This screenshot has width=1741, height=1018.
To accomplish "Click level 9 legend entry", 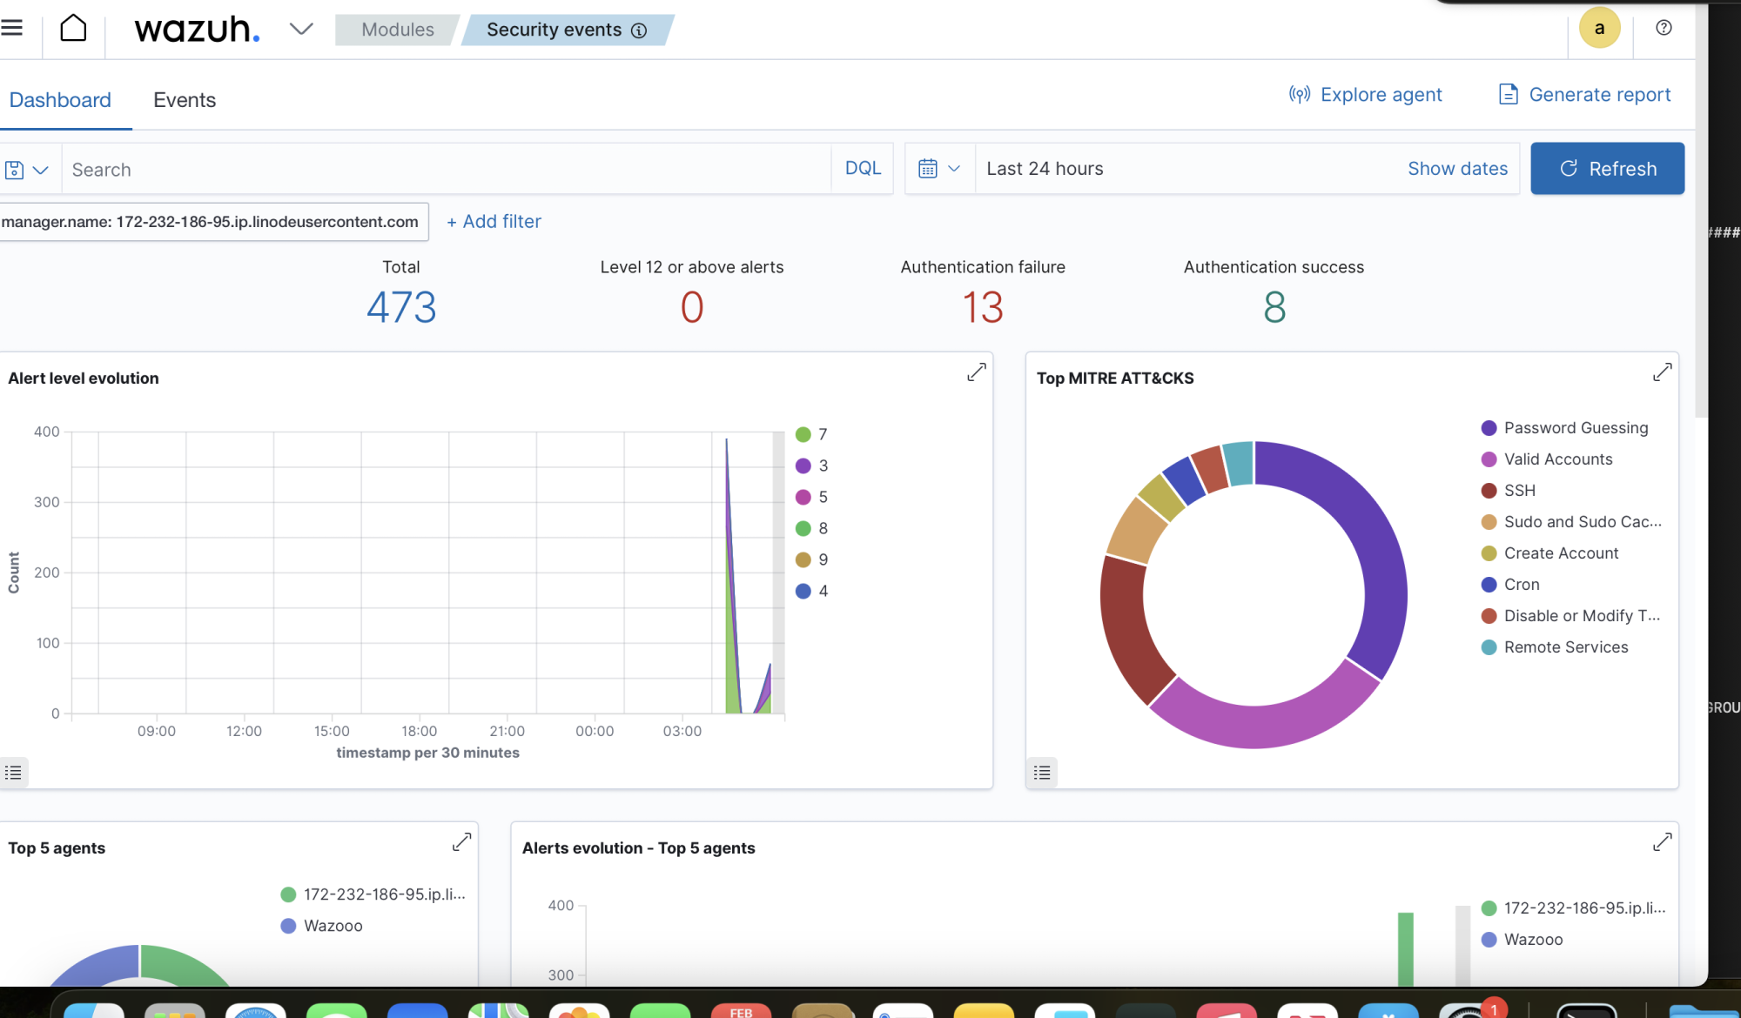I will [812, 559].
